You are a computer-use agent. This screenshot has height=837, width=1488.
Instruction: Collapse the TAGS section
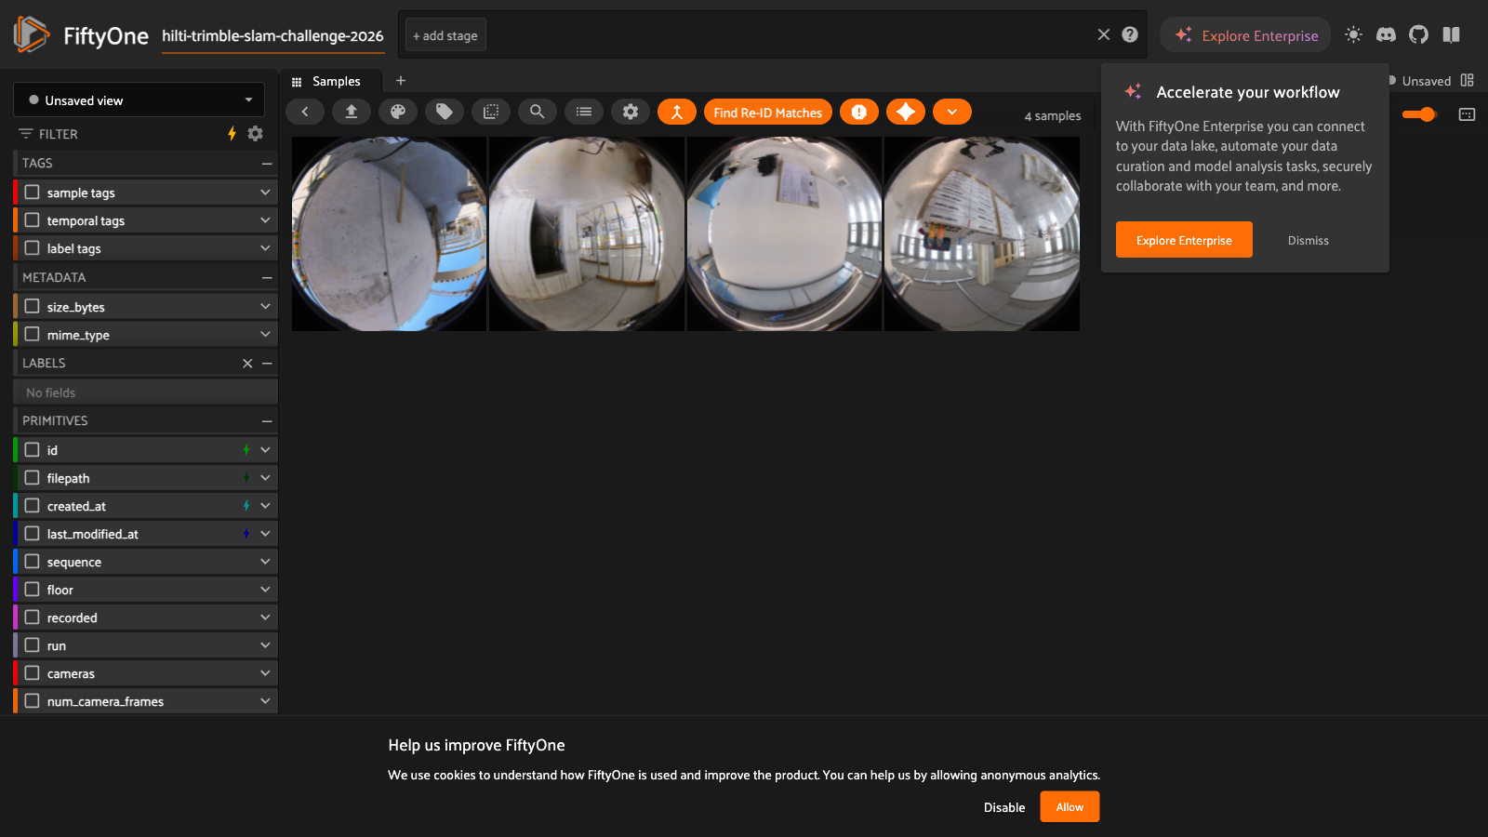coord(267,163)
